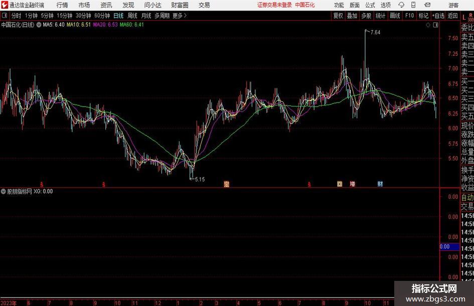Open the 问小达 menu

coord(152,5)
